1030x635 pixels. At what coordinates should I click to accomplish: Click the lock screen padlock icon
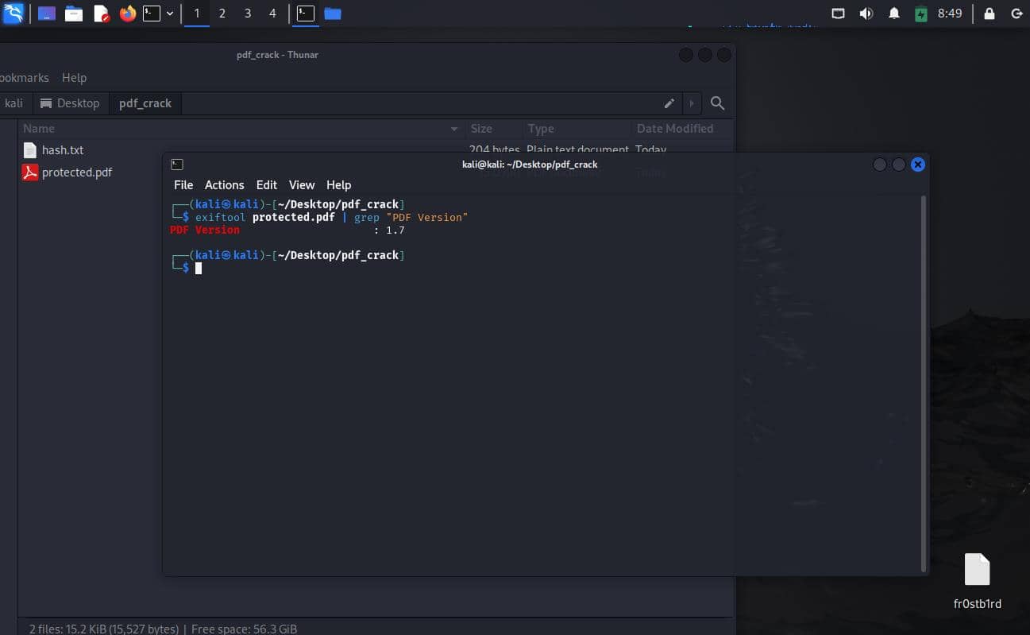coord(989,14)
